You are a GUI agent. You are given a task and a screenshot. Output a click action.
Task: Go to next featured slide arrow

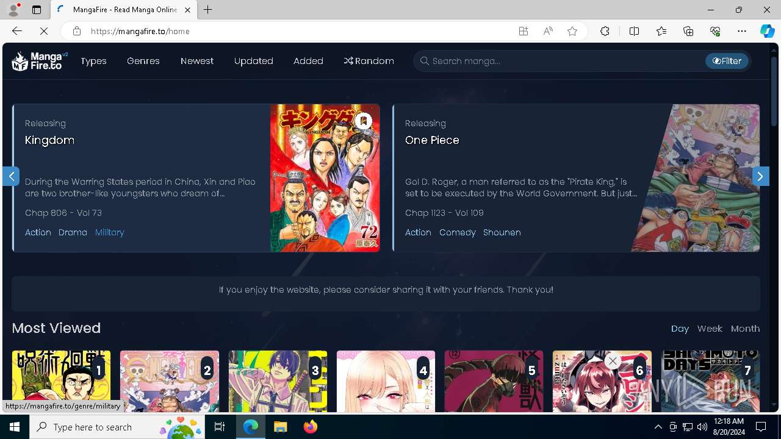point(760,176)
